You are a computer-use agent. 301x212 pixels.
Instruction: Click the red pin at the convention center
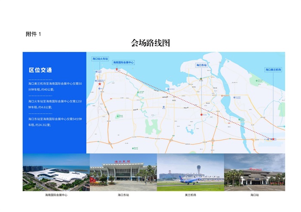[x=116, y=70]
